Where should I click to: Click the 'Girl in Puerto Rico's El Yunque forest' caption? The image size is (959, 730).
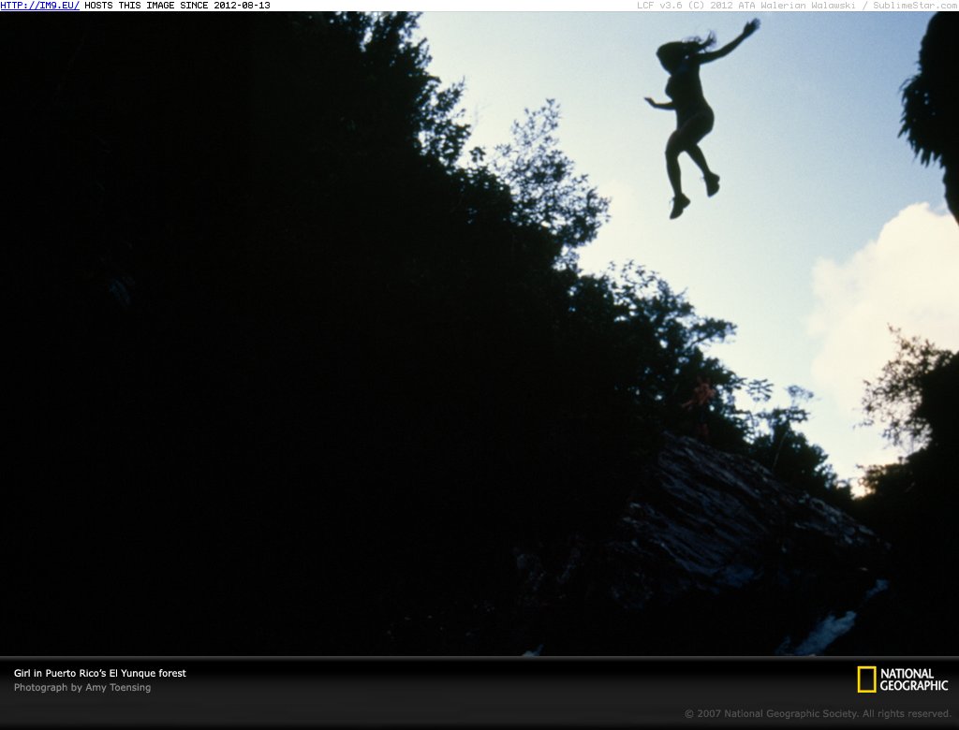(x=99, y=673)
